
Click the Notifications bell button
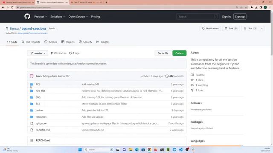click(x=210, y=28)
